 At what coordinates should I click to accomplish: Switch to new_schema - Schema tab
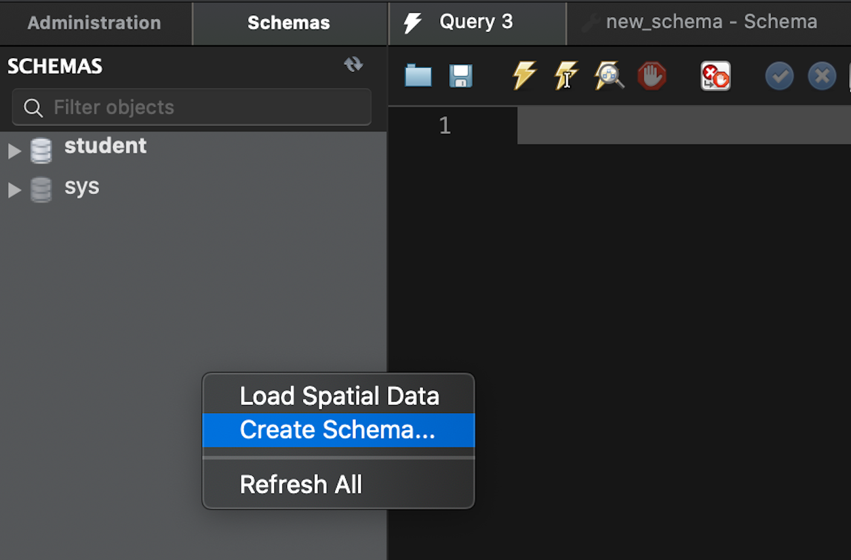point(711,22)
